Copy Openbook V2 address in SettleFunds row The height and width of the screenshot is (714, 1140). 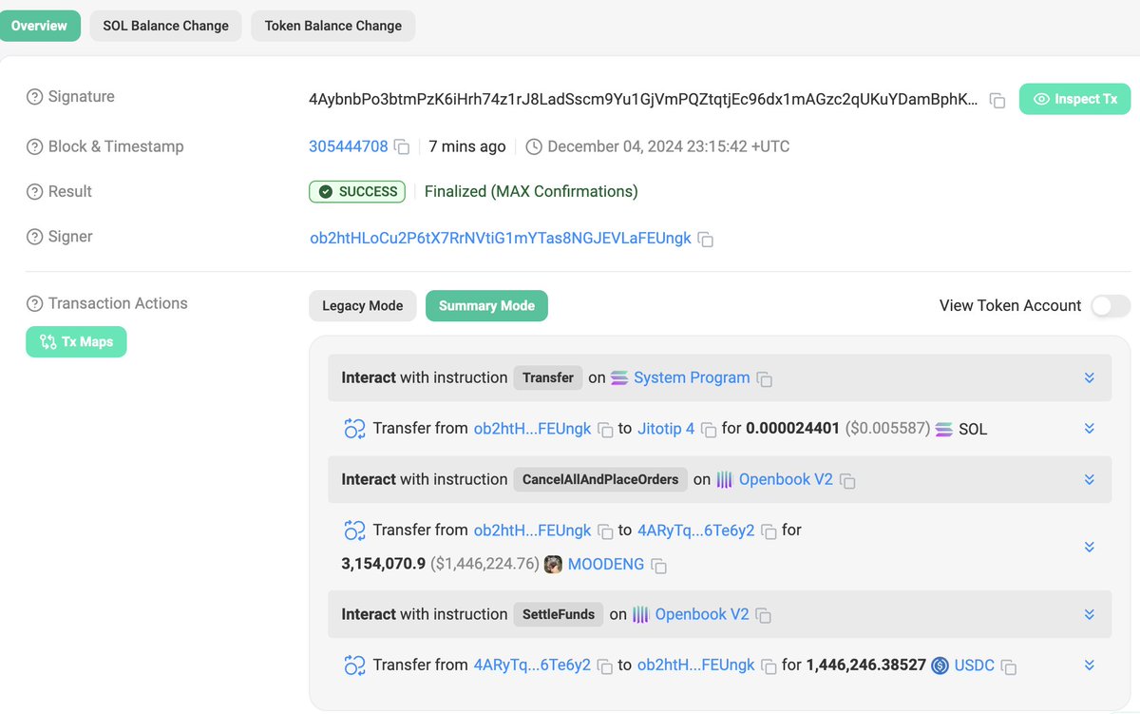click(x=764, y=616)
